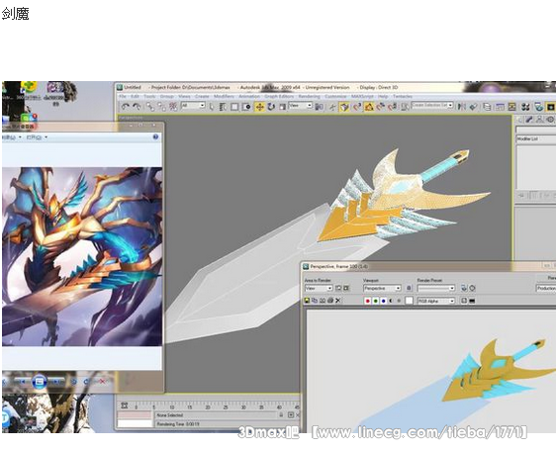
Task: Click Copy Image icon in render window
Action: 315,301
